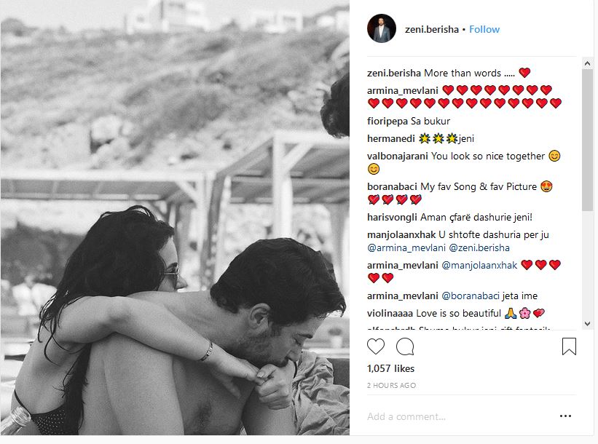Open the @armina_mevlani mention link
The image size is (598, 444).
[x=406, y=247]
